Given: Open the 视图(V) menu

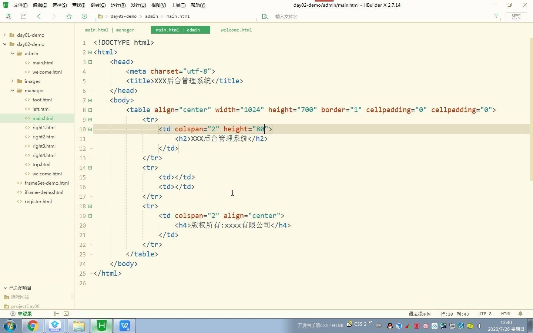Looking at the screenshot, I should click(x=158, y=5).
